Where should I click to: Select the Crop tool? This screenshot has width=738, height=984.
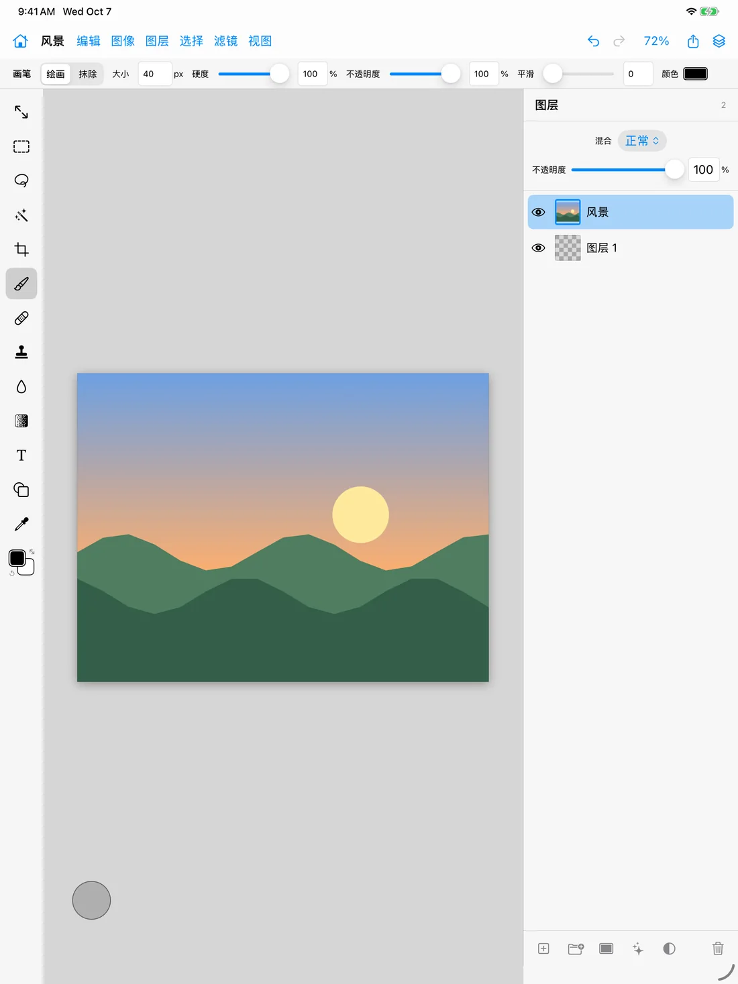(x=21, y=250)
